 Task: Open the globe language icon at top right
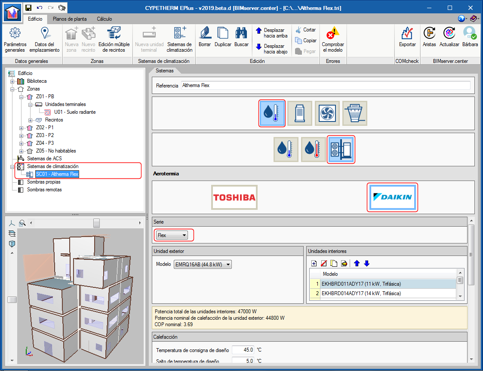pos(461,19)
